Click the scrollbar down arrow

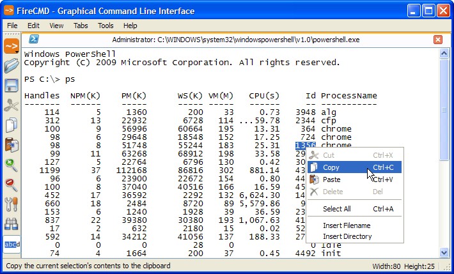[x=444, y=252]
